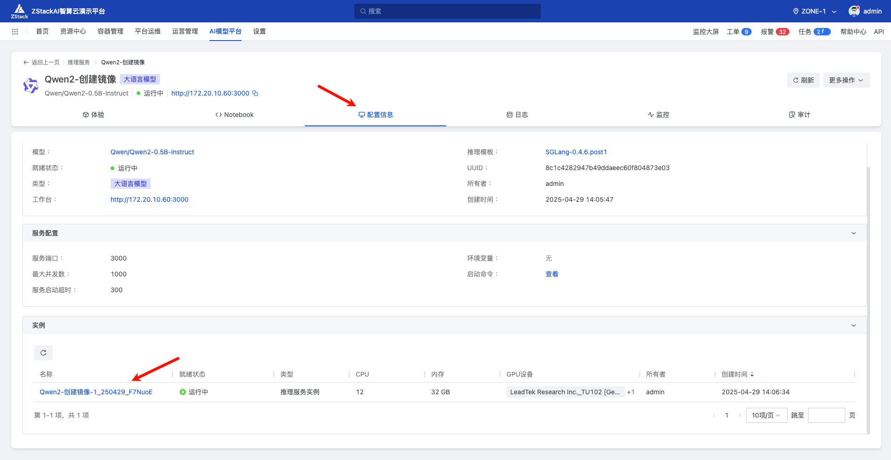The height and width of the screenshot is (460, 891).
Task: Click the creation time 2025-04-29 14:06:34 cell
Action: click(x=755, y=392)
